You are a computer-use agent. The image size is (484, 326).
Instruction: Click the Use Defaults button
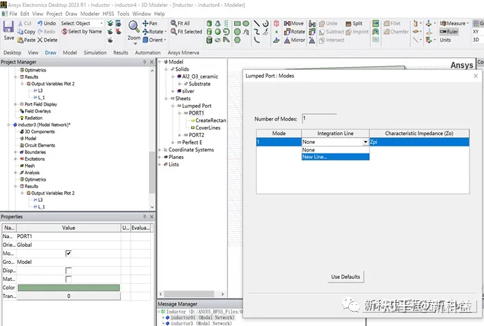[345, 277]
